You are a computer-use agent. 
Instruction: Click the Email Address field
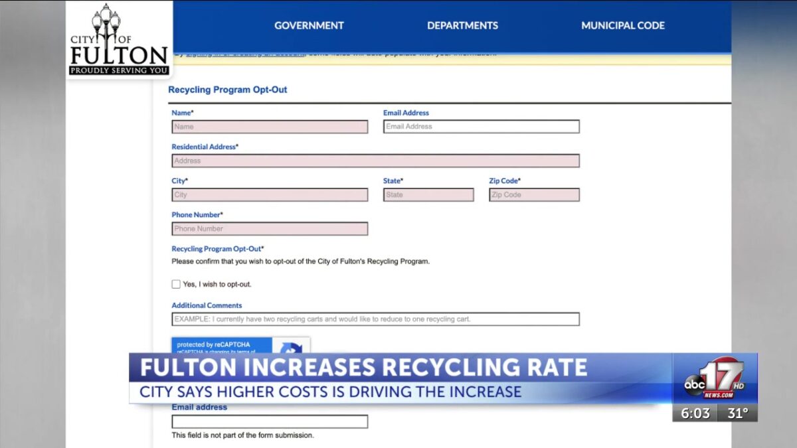(x=480, y=126)
